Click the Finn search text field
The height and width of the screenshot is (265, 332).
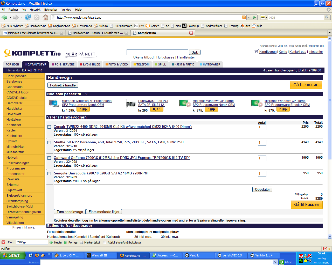(x=32, y=242)
